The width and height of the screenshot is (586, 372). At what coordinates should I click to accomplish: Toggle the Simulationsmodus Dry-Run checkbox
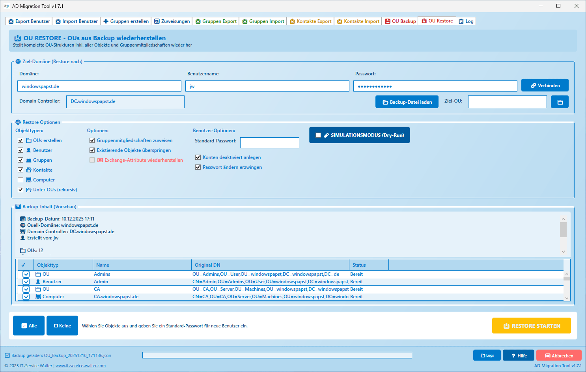[318, 135]
